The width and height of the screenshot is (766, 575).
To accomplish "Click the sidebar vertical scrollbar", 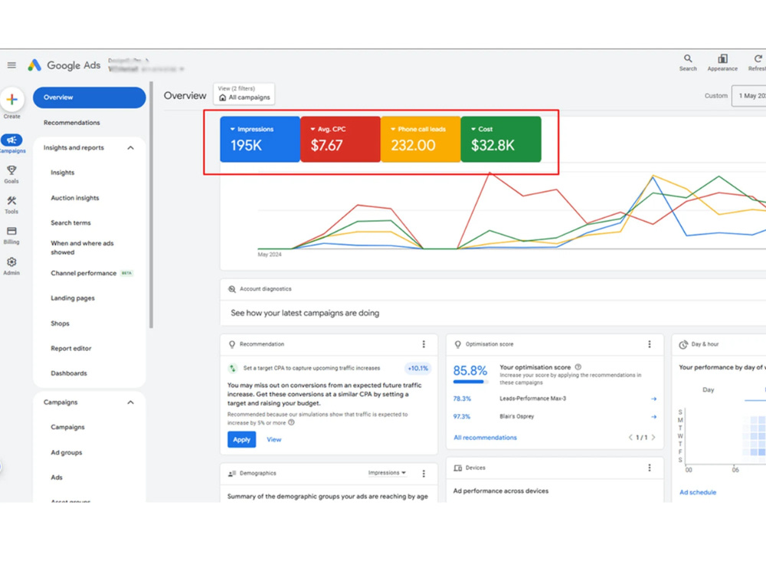I will (x=152, y=205).
